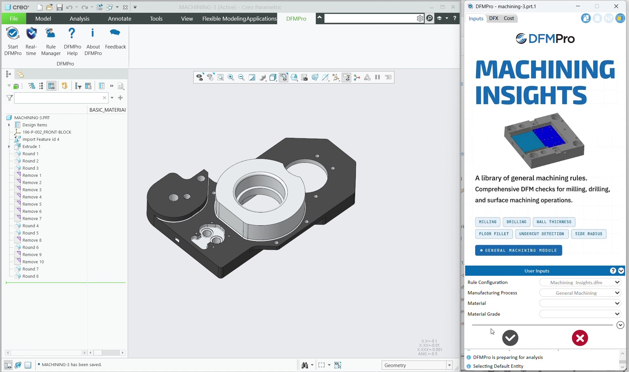Screen dimensions: 629x372
Task: Click the Zoom In icon
Action: coord(231,77)
